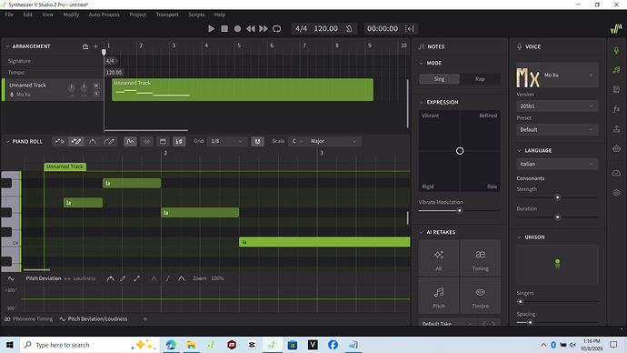Select Sing mode
Screen dimensions: 627x353
tap(439, 79)
